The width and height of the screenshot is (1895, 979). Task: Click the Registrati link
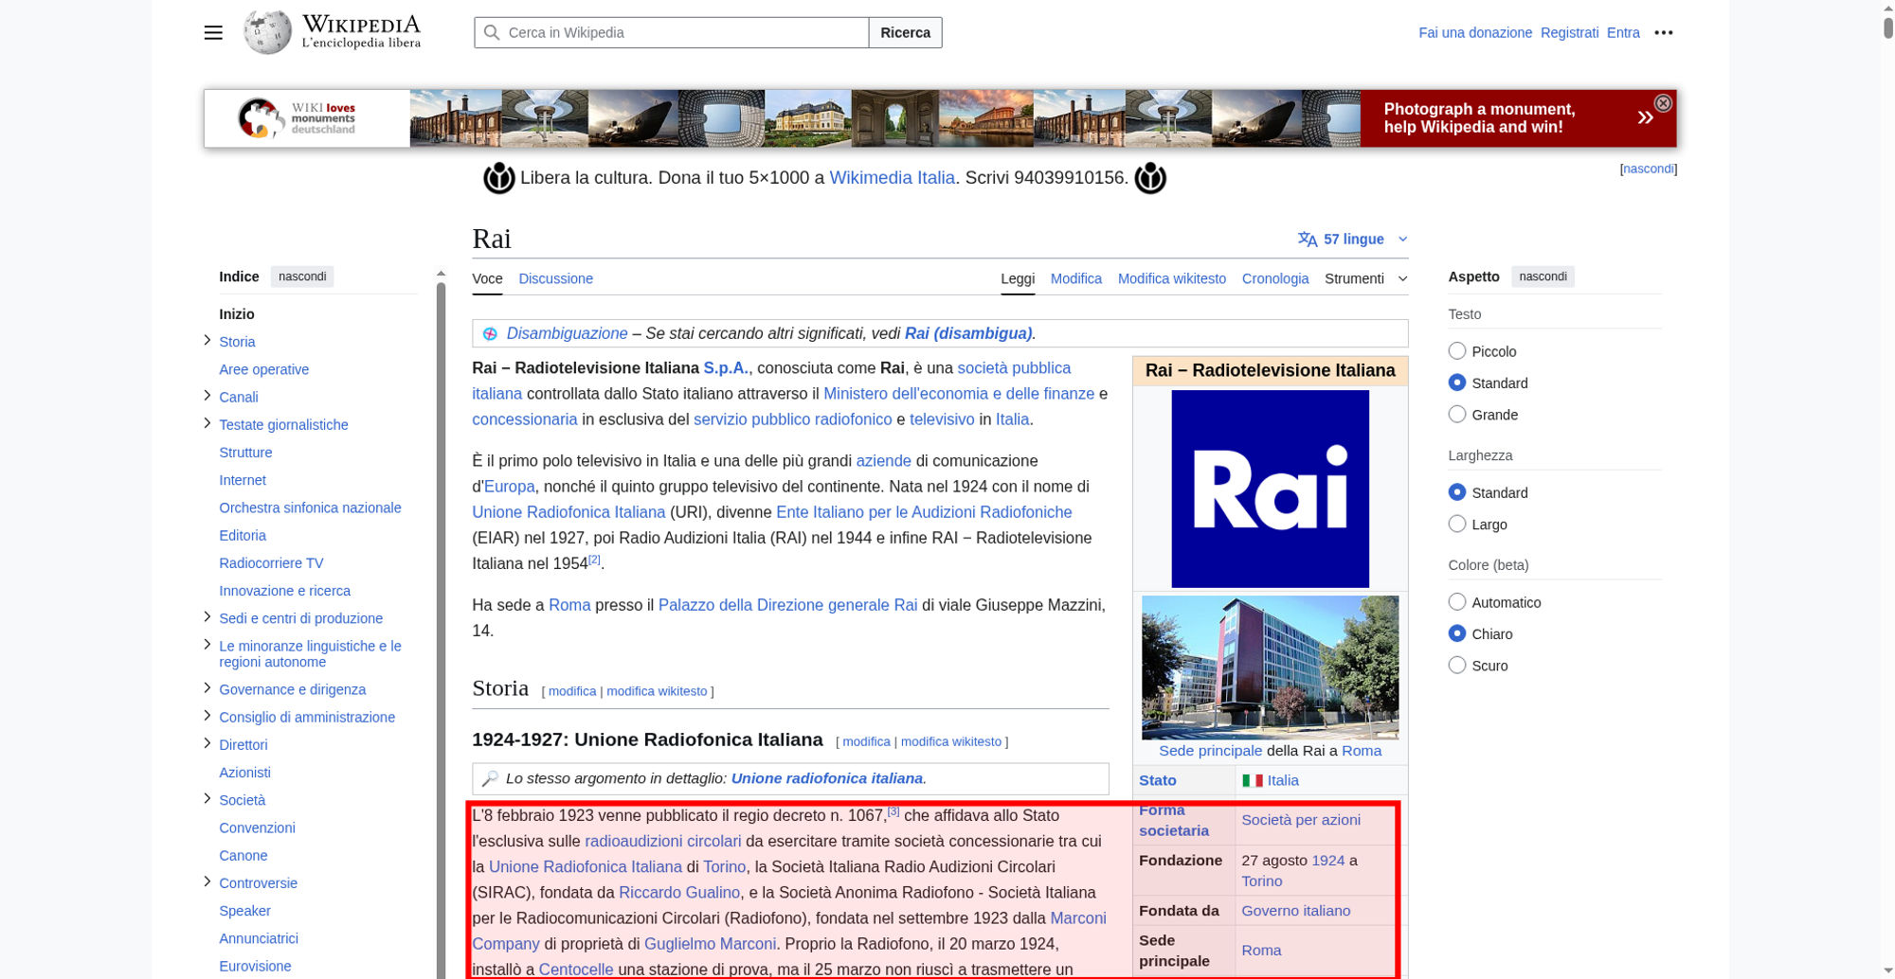coord(1569,32)
